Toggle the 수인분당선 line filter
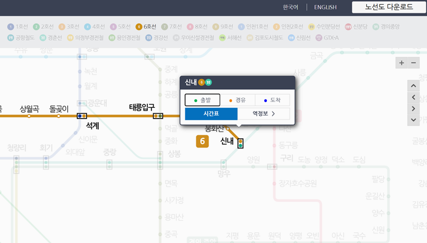Image resolution: width=427 pixels, height=243 pixels. (x=324, y=27)
